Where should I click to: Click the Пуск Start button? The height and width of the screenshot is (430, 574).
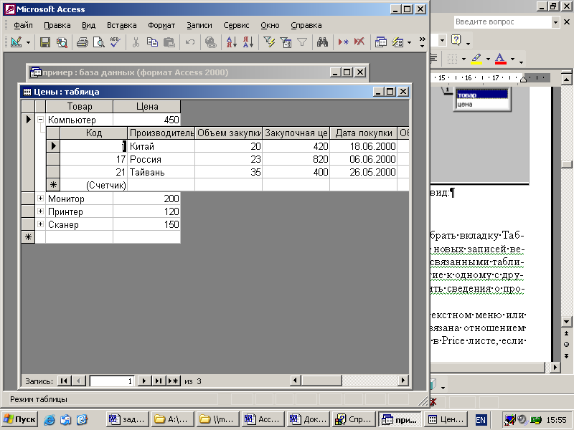coord(20,419)
